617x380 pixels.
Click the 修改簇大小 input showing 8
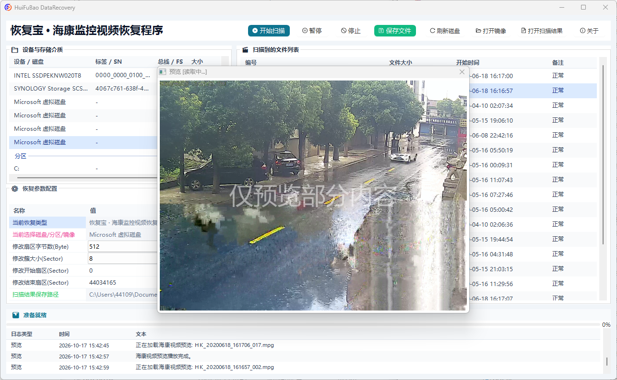coord(123,259)
